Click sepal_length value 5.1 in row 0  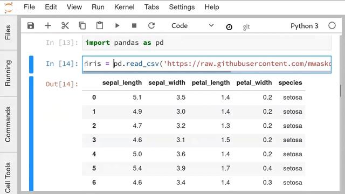pos(137,97)
